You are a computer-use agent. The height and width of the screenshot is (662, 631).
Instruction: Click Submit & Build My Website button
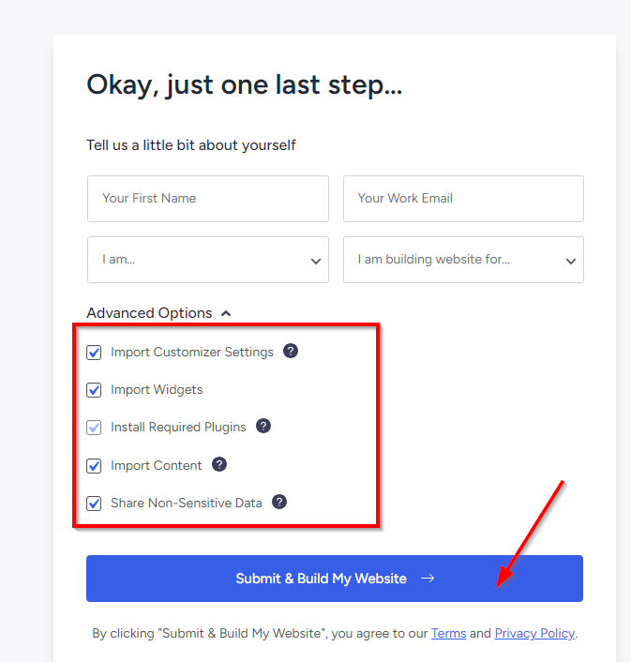[x=335, y=579]
